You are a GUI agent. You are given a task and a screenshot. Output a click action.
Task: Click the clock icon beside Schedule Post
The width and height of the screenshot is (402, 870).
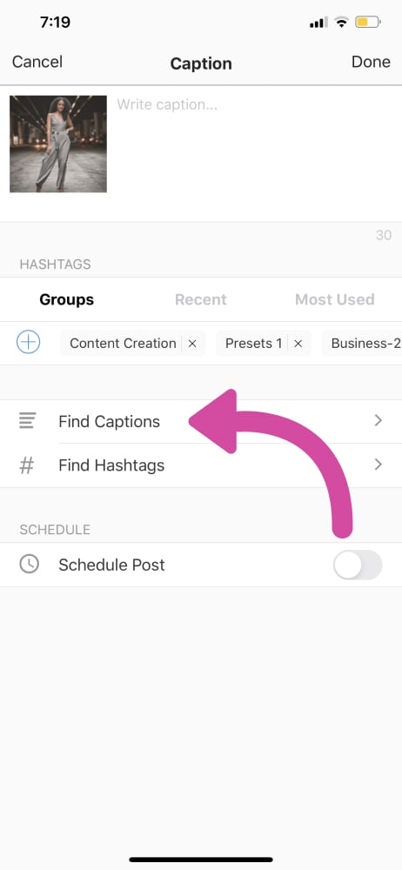point(29,565)
